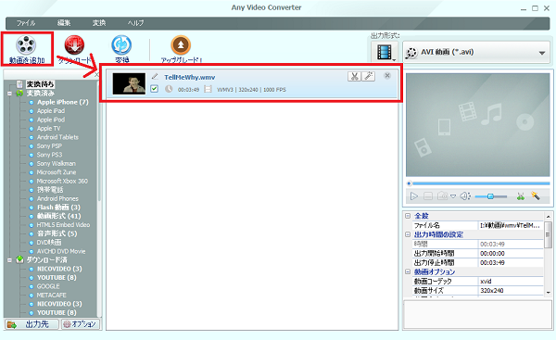Image resolution: width=556 pixels, height=340 pixels.
Task: Click the 出力先 button
Action: tap(32, 324)
